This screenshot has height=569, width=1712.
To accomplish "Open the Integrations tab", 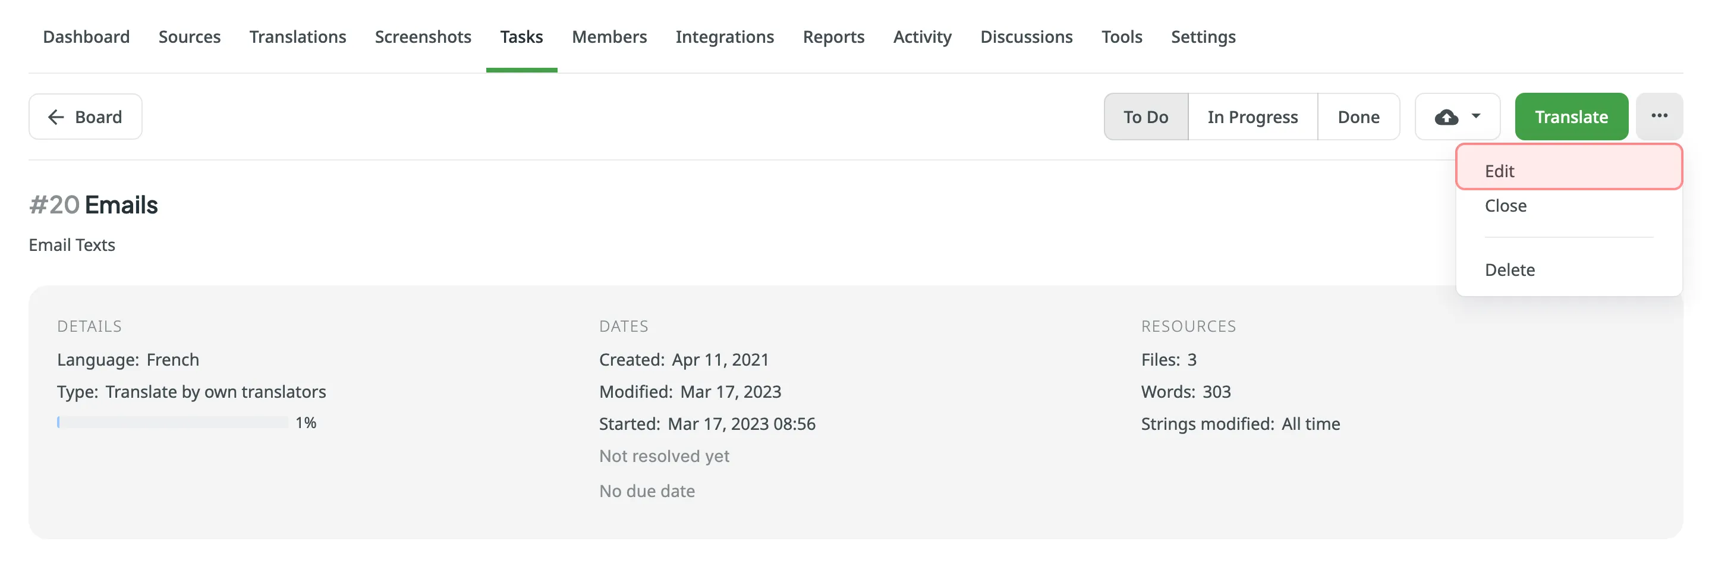I will (725, 36).
